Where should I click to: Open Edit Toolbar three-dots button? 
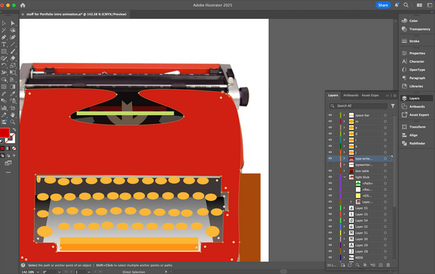[x=8, y=172]
